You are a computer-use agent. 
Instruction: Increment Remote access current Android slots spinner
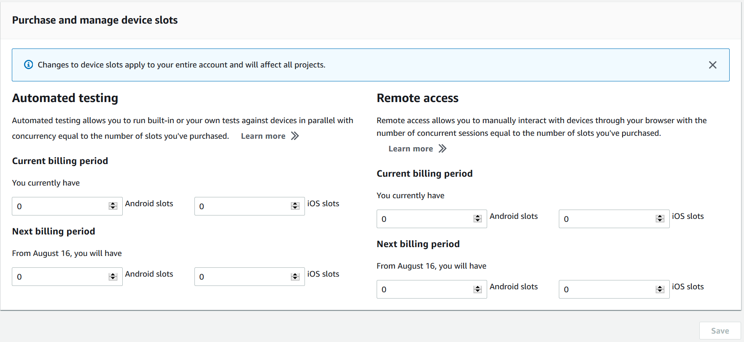(x=477, y=217)
